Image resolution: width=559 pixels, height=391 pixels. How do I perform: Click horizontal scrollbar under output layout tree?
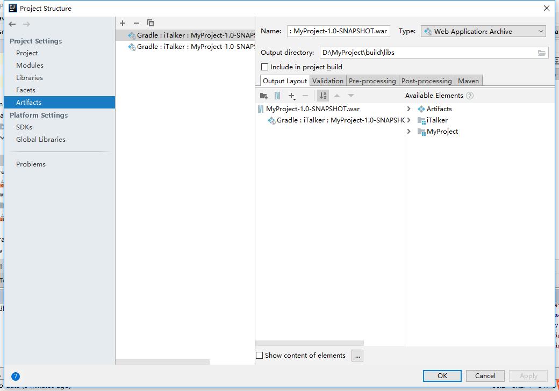[x=310, y=343]
